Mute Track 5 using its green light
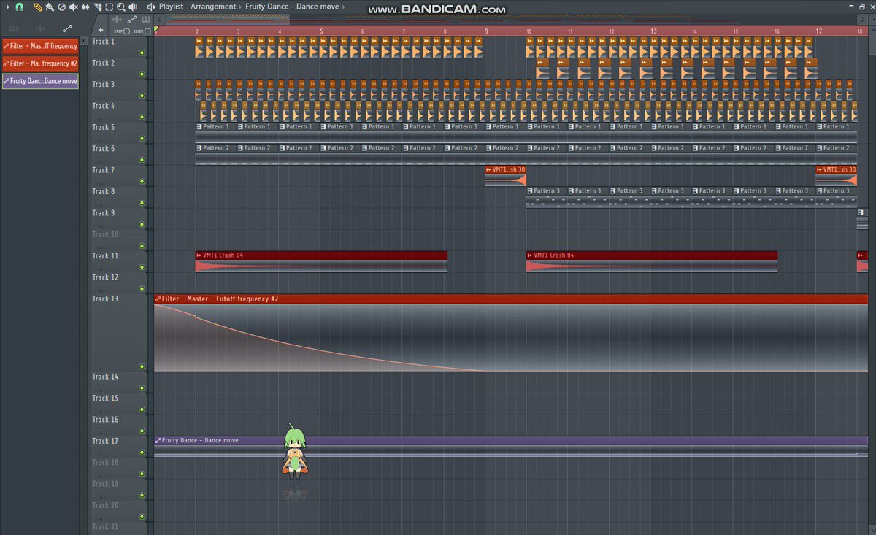Image resolution: width=876 pixels, height=535 pixels. pyautogui.click(x=142, y=139)
